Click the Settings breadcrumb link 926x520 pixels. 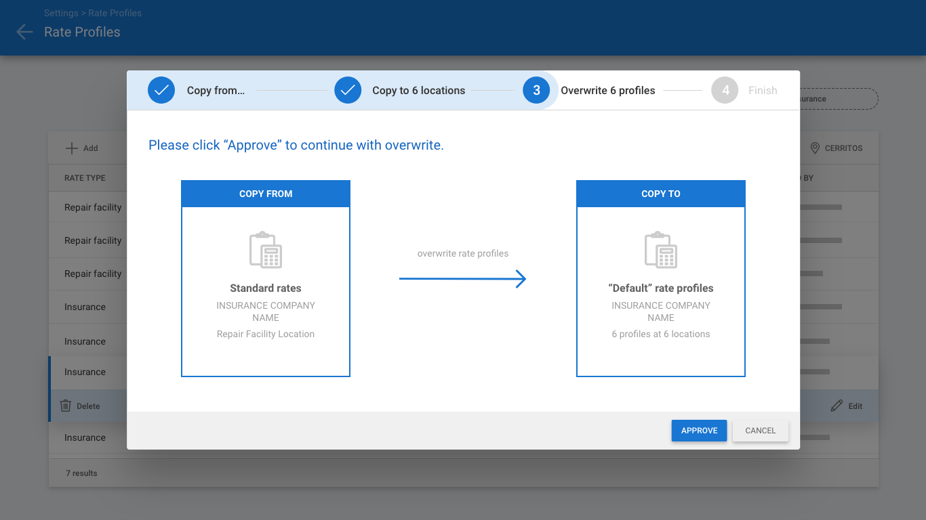[61, 13]
